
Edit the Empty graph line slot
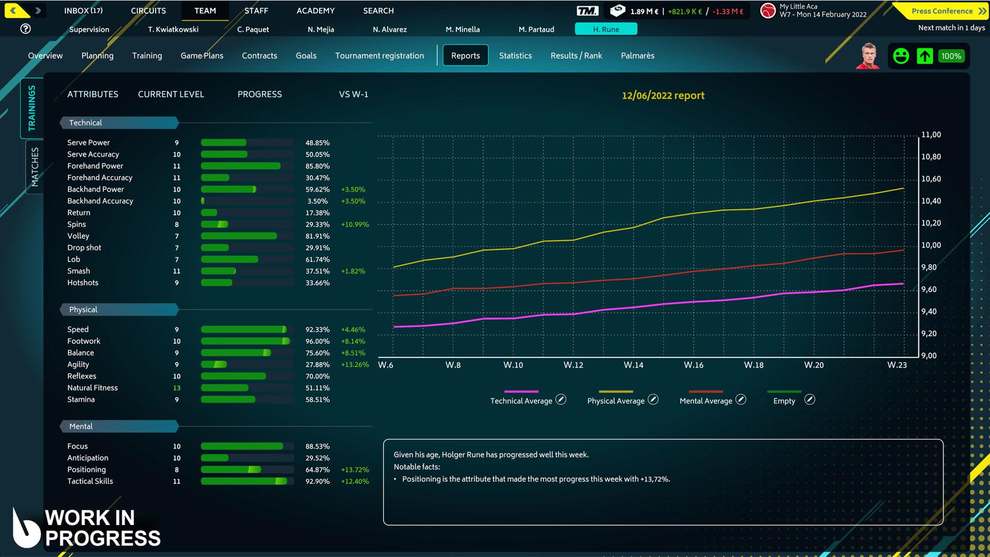pos(810,400)
